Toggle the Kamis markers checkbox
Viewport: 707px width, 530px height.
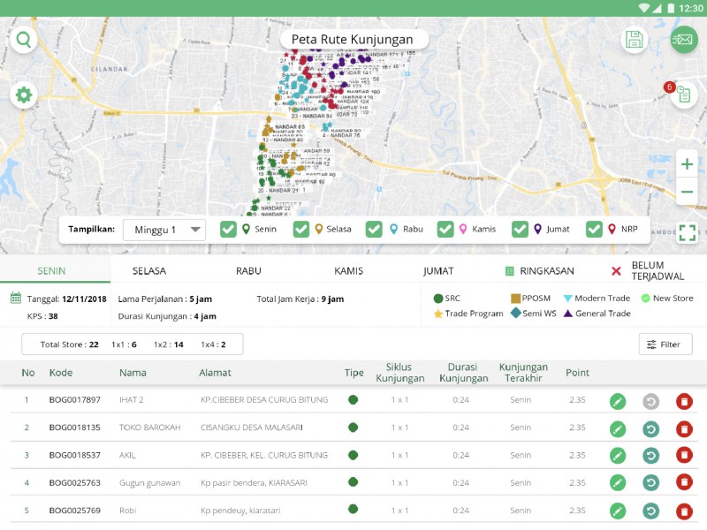click(445, 230)
